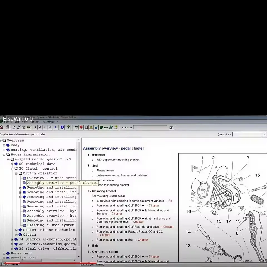Open the Service menu
This screenshot has width=267, height=267.
point(8,122)
